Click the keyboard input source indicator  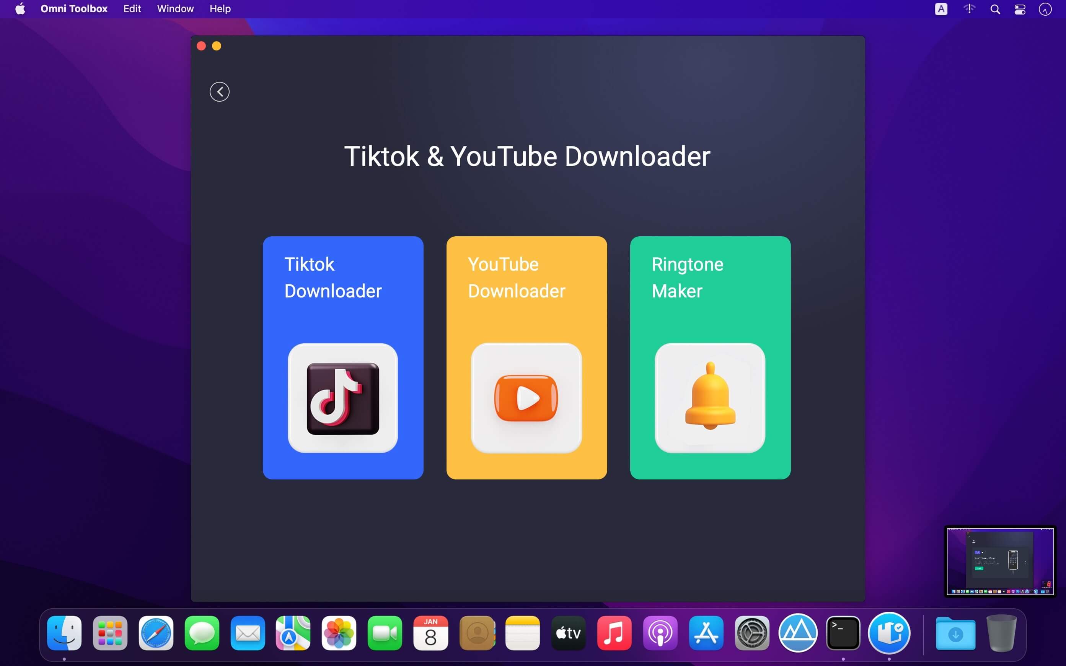941,8
